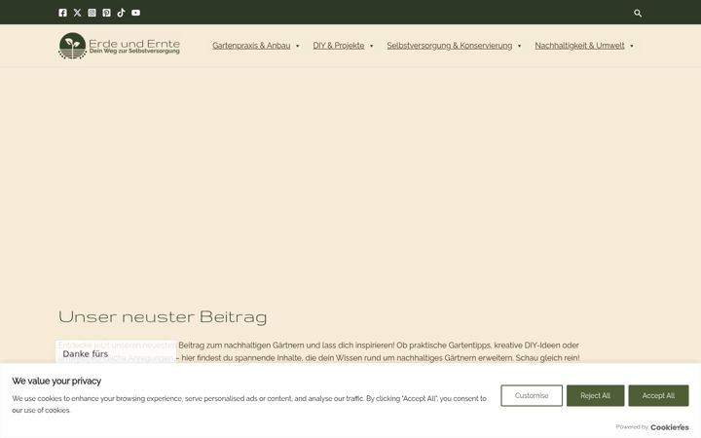701x438 pixels.
Task: Open the X (Twitter) social icon
Action: pos(77,13)
